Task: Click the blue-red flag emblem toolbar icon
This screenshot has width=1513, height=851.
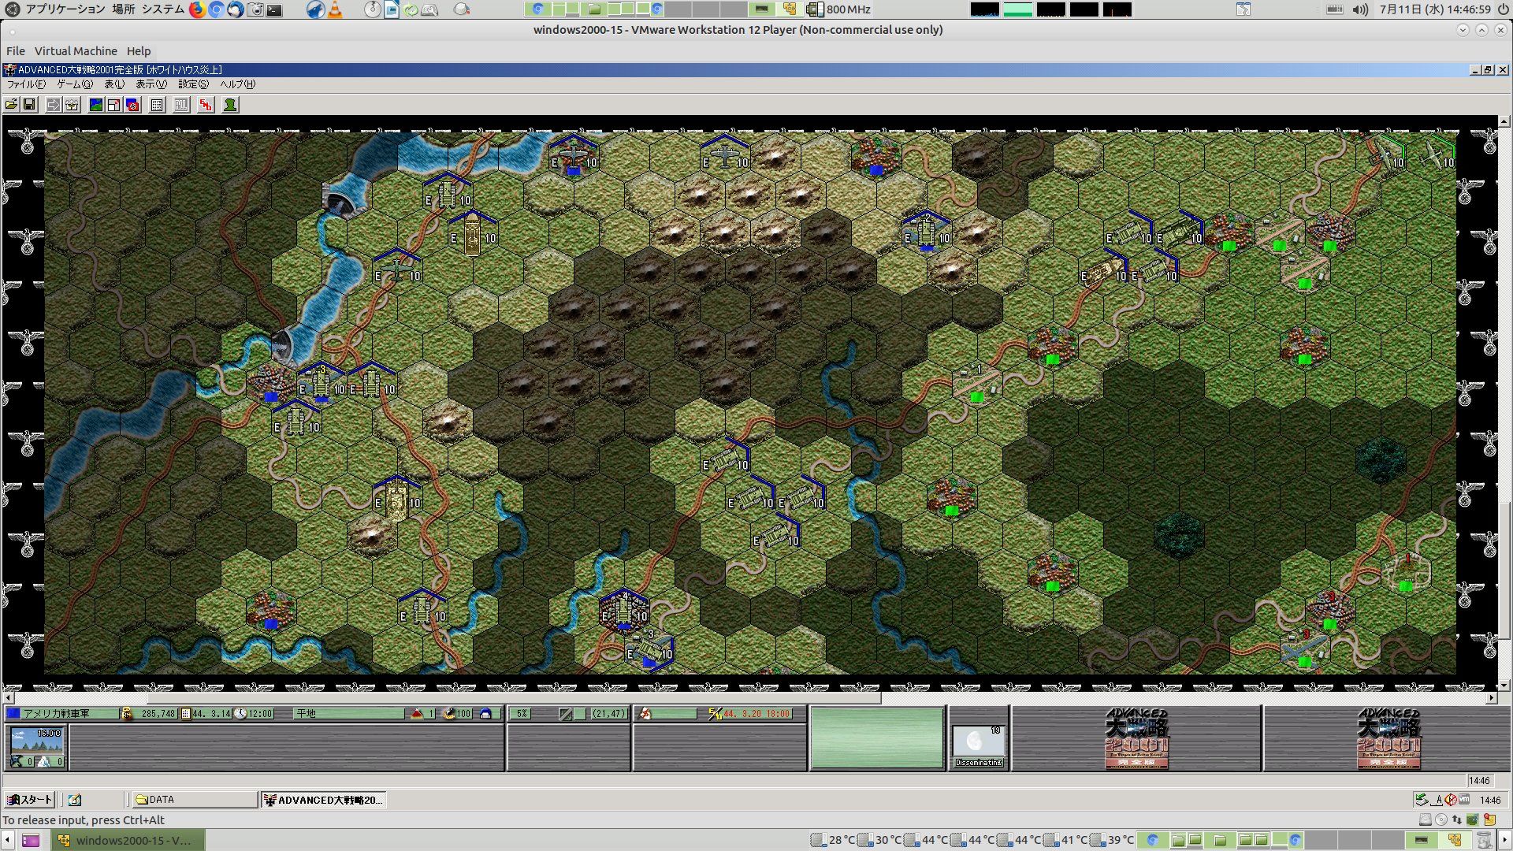Action: coord(132,105)
